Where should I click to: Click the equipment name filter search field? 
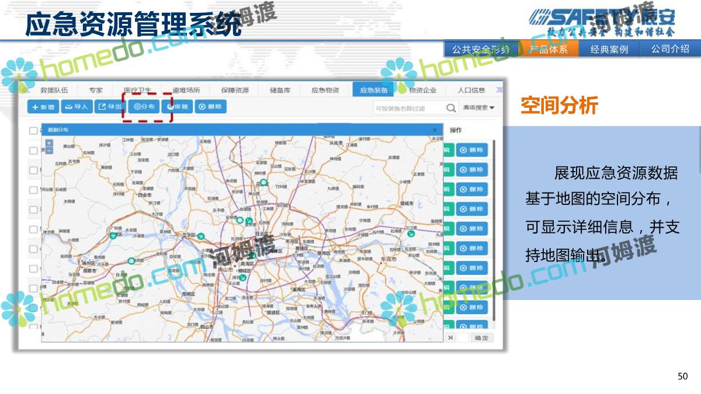(408, 108)
